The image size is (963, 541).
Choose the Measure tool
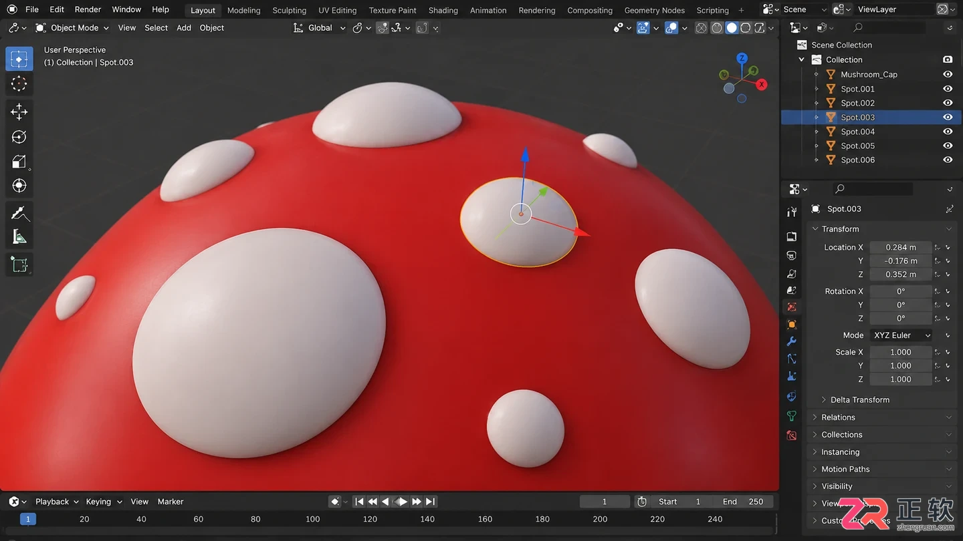point(19,237)
